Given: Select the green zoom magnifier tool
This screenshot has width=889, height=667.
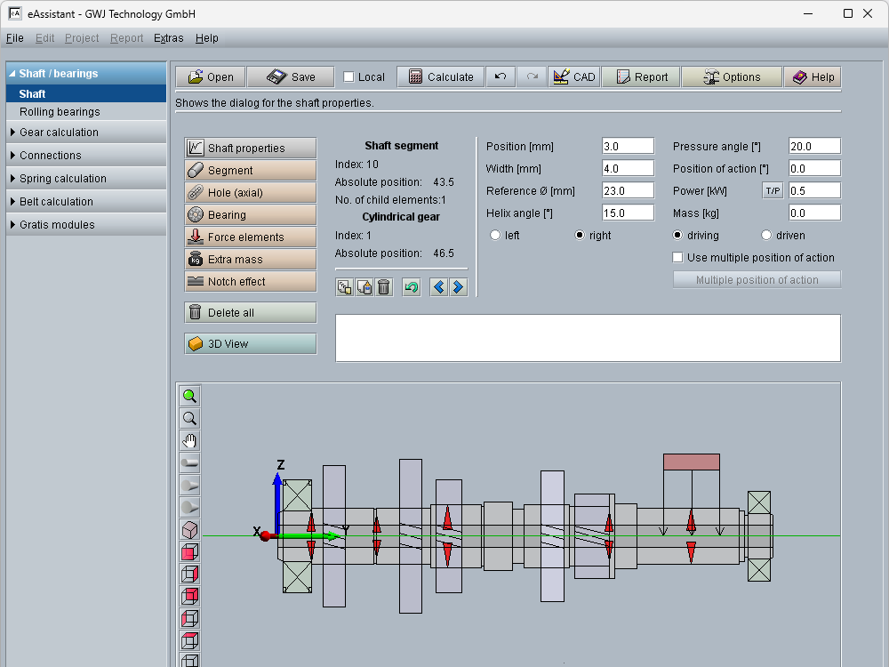Looking at the screenshot, I should coord(189,397).
